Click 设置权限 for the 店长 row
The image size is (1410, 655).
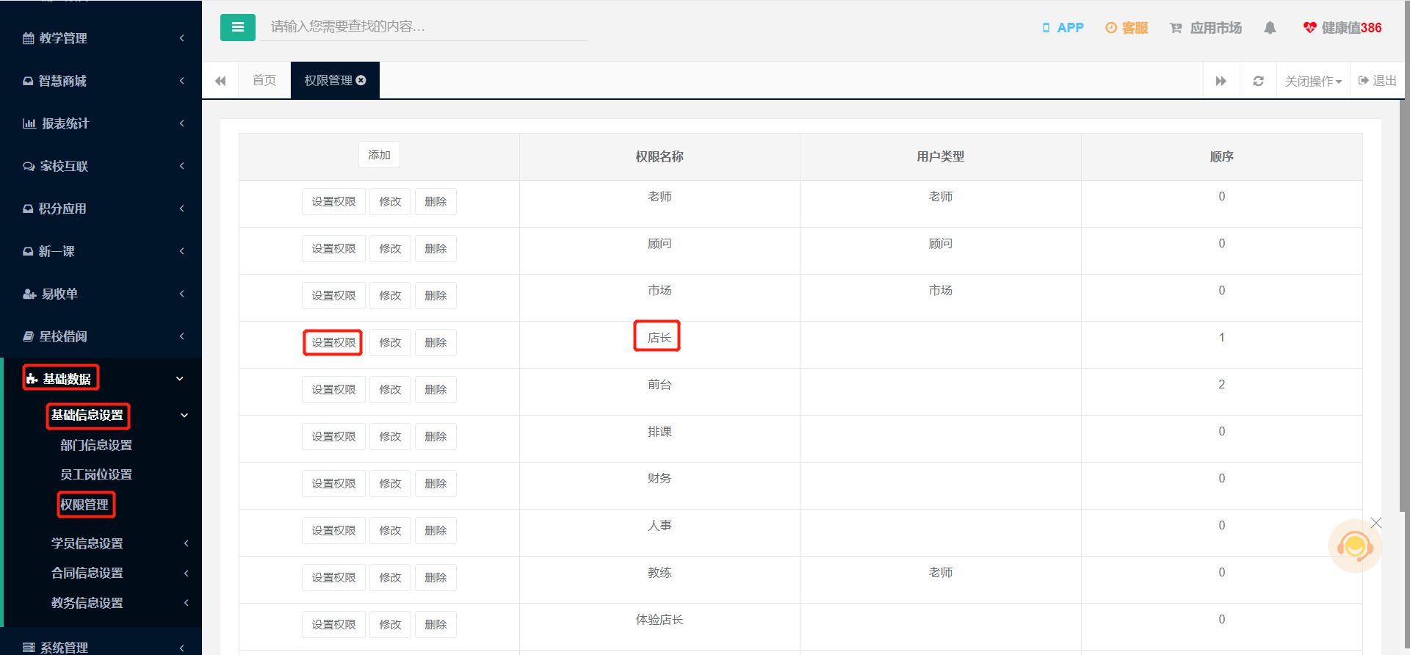tap(333, 343)
